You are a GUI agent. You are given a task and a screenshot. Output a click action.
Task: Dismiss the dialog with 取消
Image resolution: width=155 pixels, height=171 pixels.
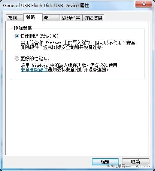[136, 162]
